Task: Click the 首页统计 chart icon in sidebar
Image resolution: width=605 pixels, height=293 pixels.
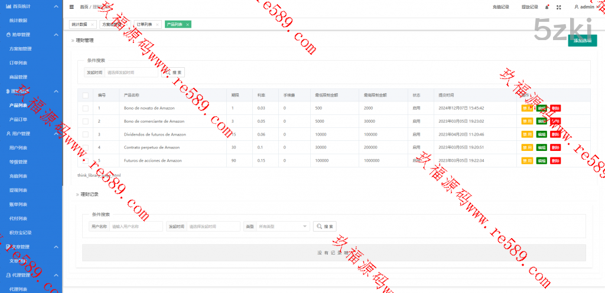Action: click(x=8, y=6)
